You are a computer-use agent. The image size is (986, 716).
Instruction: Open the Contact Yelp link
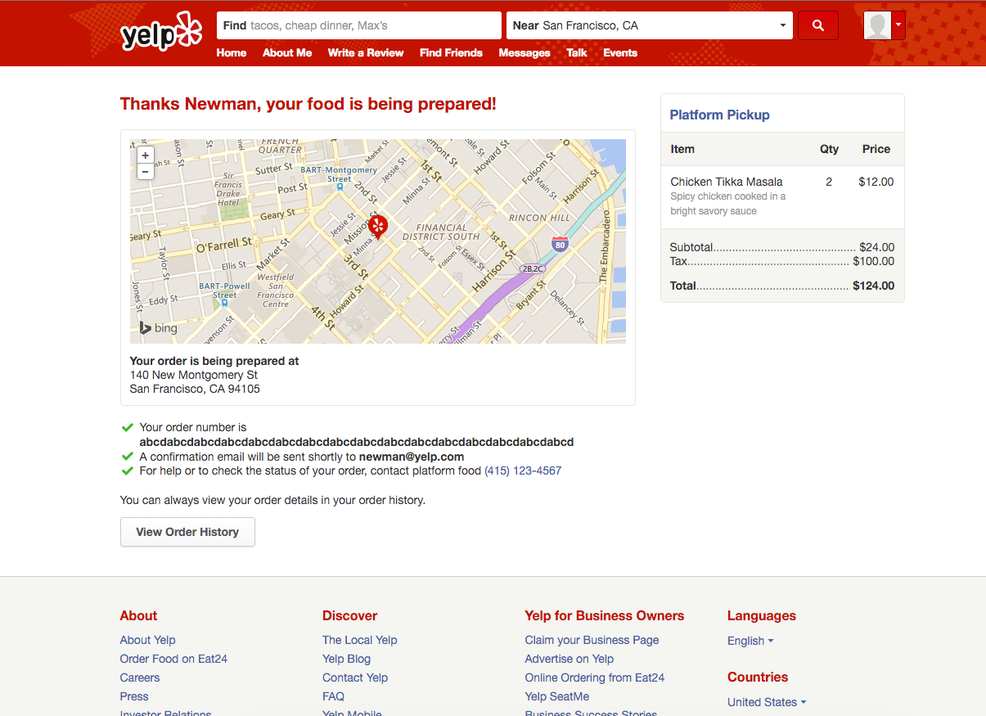point(355,678)
